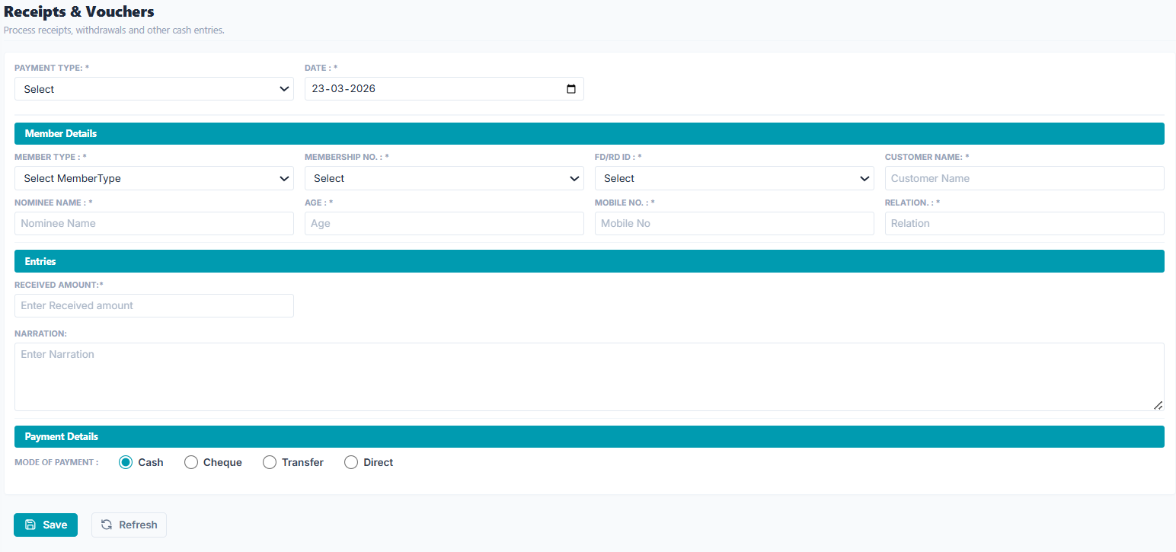
Task: Expand the Member Type dropdown
Action: [x=154, y=178]
